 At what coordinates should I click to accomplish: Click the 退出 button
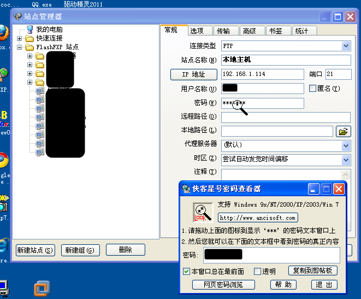click(324, 285)
